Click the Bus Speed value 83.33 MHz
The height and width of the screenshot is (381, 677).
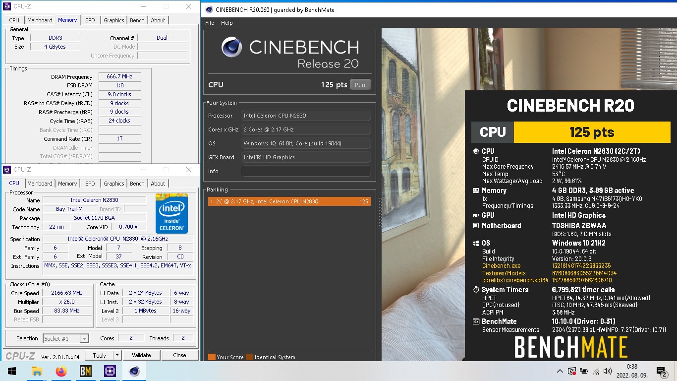(x=68, y=311)
